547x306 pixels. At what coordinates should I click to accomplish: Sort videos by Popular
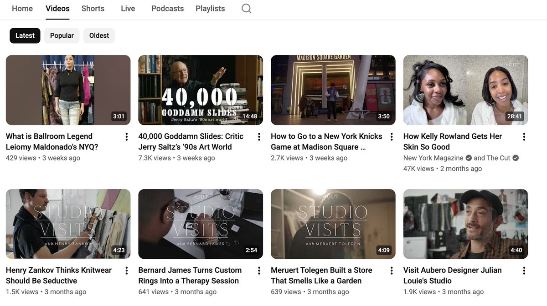pos(62,35)
